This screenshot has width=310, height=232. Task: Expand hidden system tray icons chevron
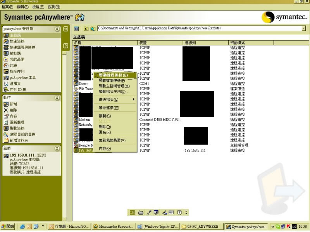pos(273,227)
